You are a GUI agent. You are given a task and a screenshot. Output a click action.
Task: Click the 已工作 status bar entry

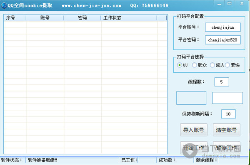click(x=130, y=160)
